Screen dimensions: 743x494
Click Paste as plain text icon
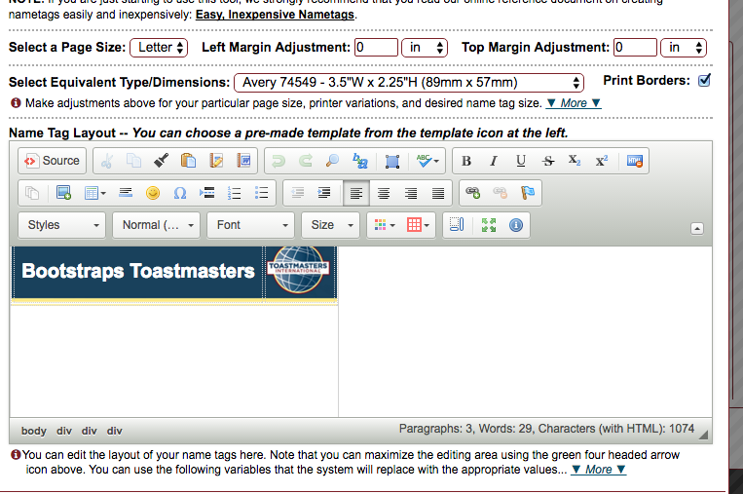(216, 161)
